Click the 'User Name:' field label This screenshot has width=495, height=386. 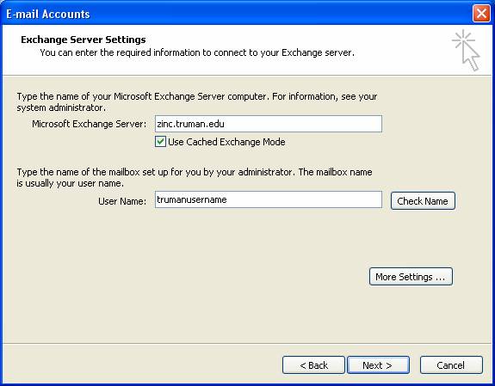point(122,201)
